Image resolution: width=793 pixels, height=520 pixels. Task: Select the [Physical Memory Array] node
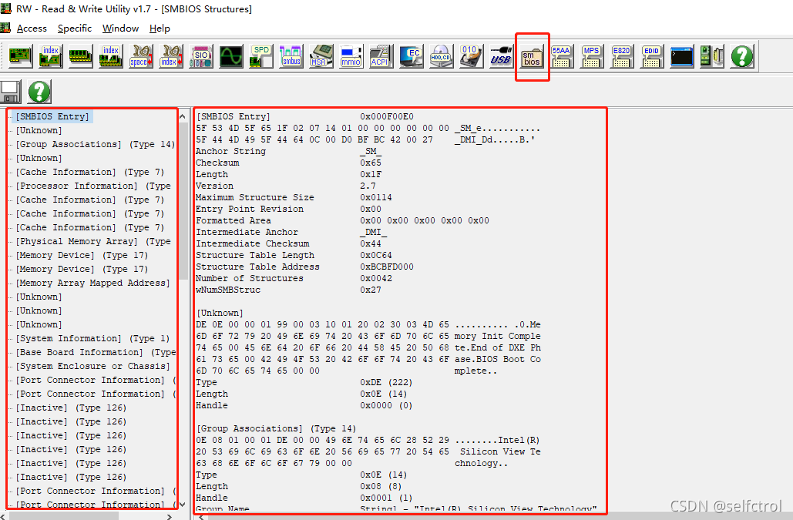point(93,242)
